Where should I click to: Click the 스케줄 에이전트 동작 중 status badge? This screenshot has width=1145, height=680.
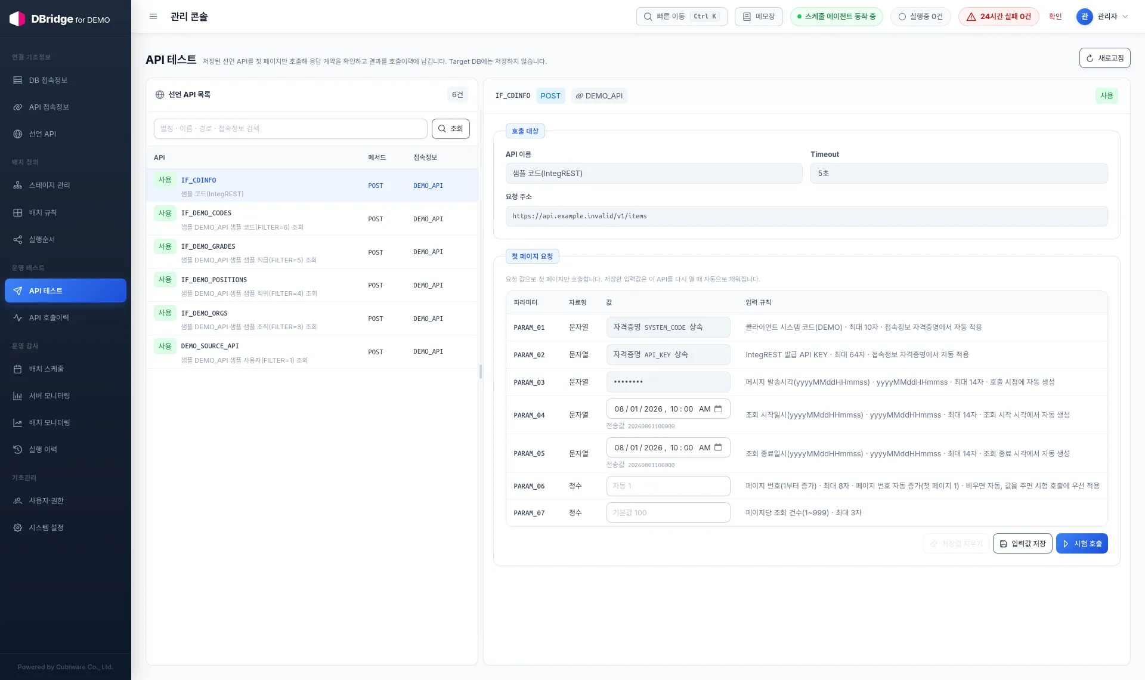point(836,17)
